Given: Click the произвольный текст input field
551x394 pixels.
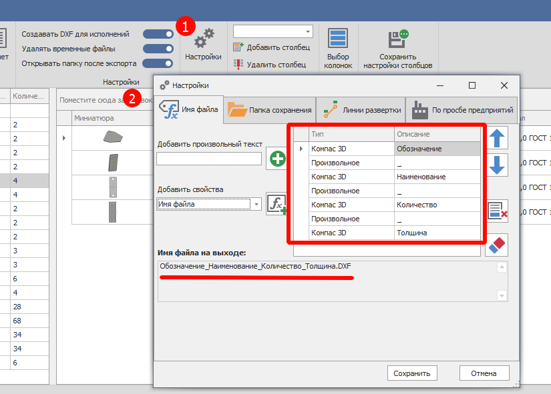Looking at the screenshot, I should click(209, 159).
